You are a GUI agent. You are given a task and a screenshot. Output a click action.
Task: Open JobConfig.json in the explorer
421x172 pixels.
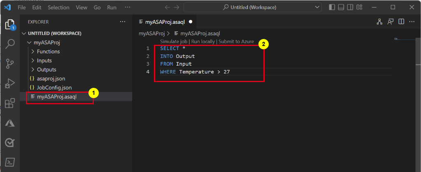pyautogui.click(x=54, y=87)
